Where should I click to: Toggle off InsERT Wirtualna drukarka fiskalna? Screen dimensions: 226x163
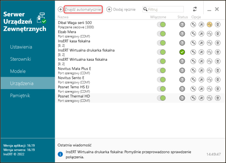(161, 52)
